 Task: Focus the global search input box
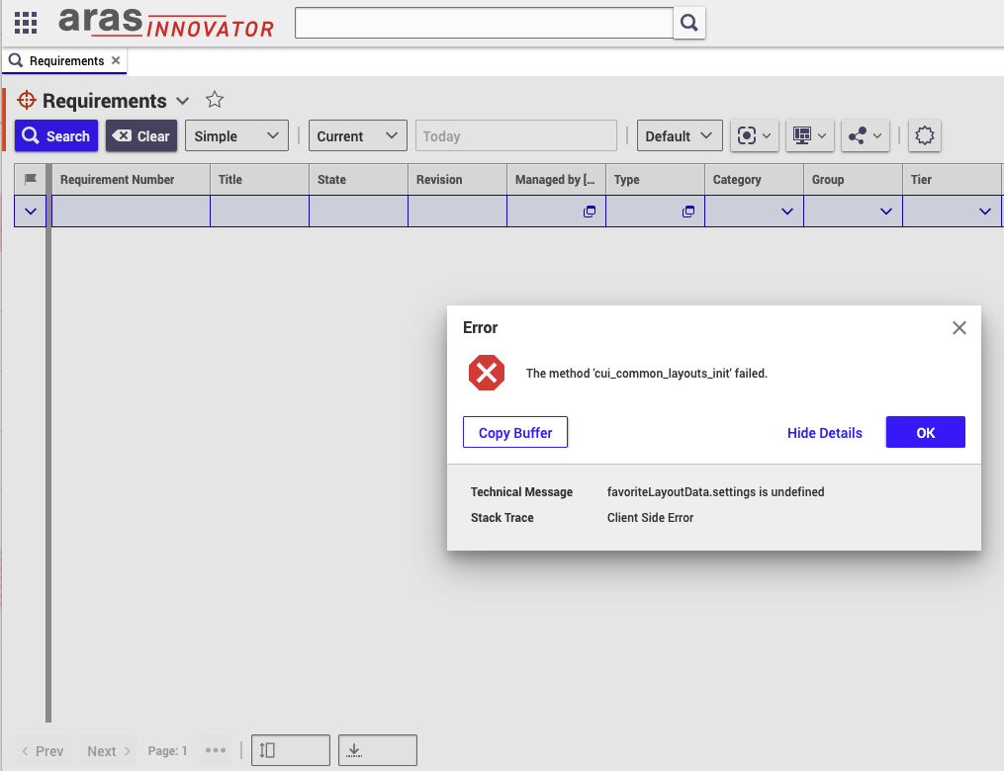[484, 23]
